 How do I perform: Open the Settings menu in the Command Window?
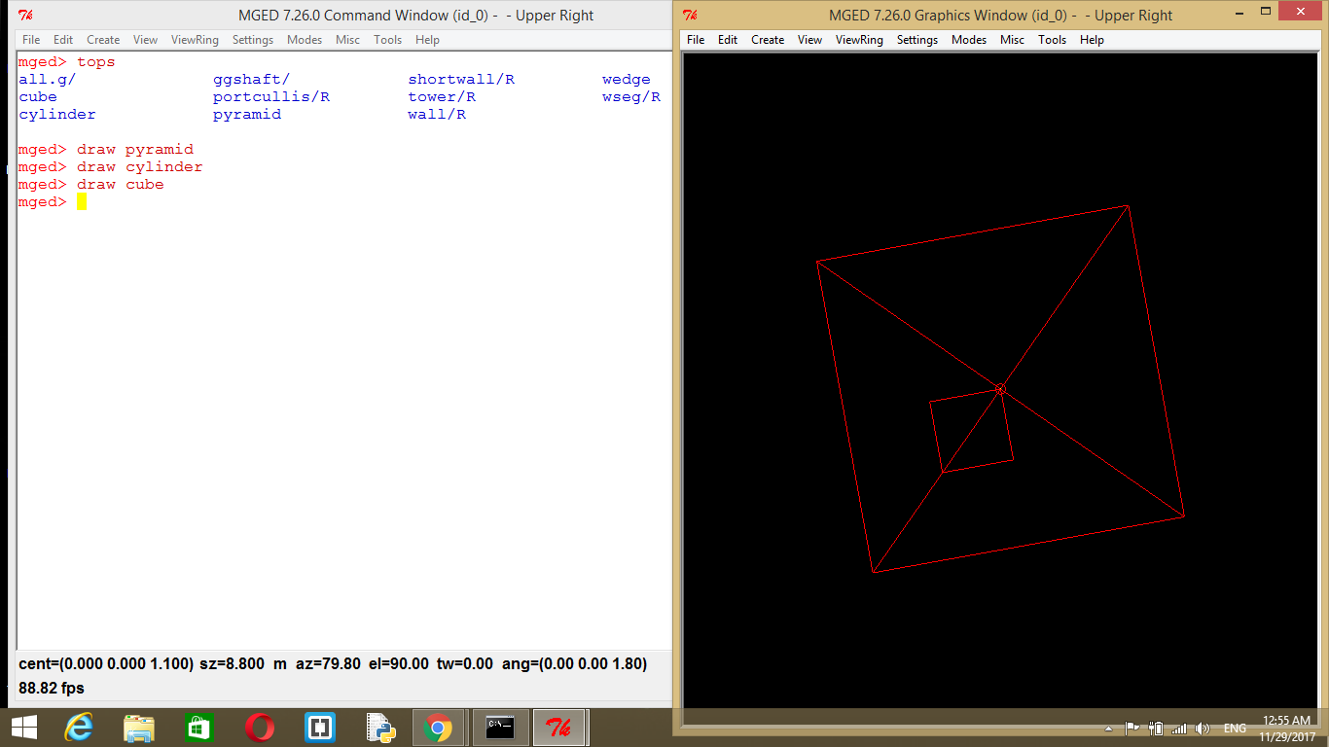tap(253, 40)
